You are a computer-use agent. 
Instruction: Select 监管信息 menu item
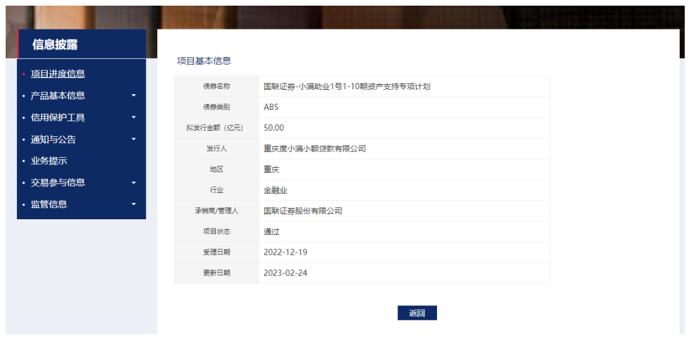[x=49, y=204]
